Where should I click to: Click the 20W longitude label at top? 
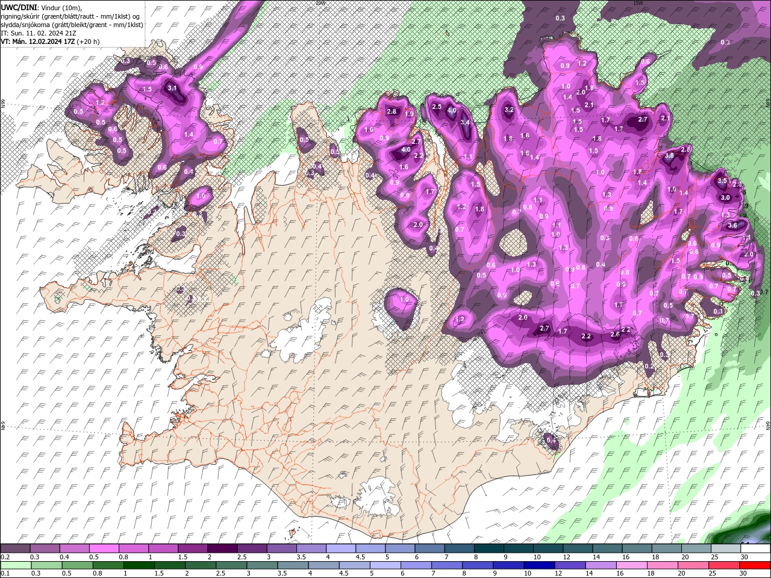tap(320, 2)
